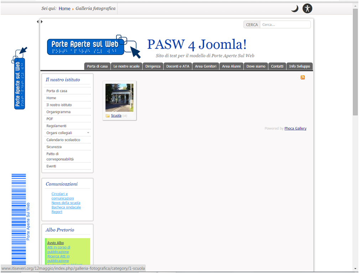Toggle night mode with the moon icon

295,9
